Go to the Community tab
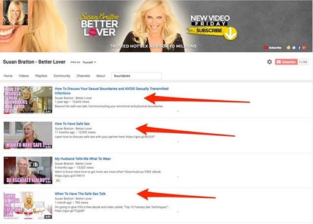 click(x=62, y=76)
